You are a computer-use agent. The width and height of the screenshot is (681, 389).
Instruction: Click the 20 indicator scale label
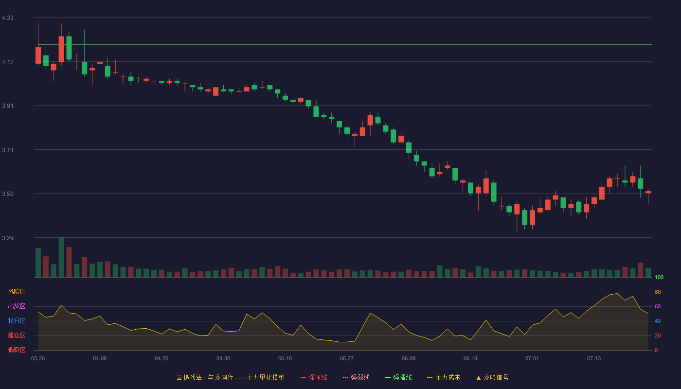point(658,336)
